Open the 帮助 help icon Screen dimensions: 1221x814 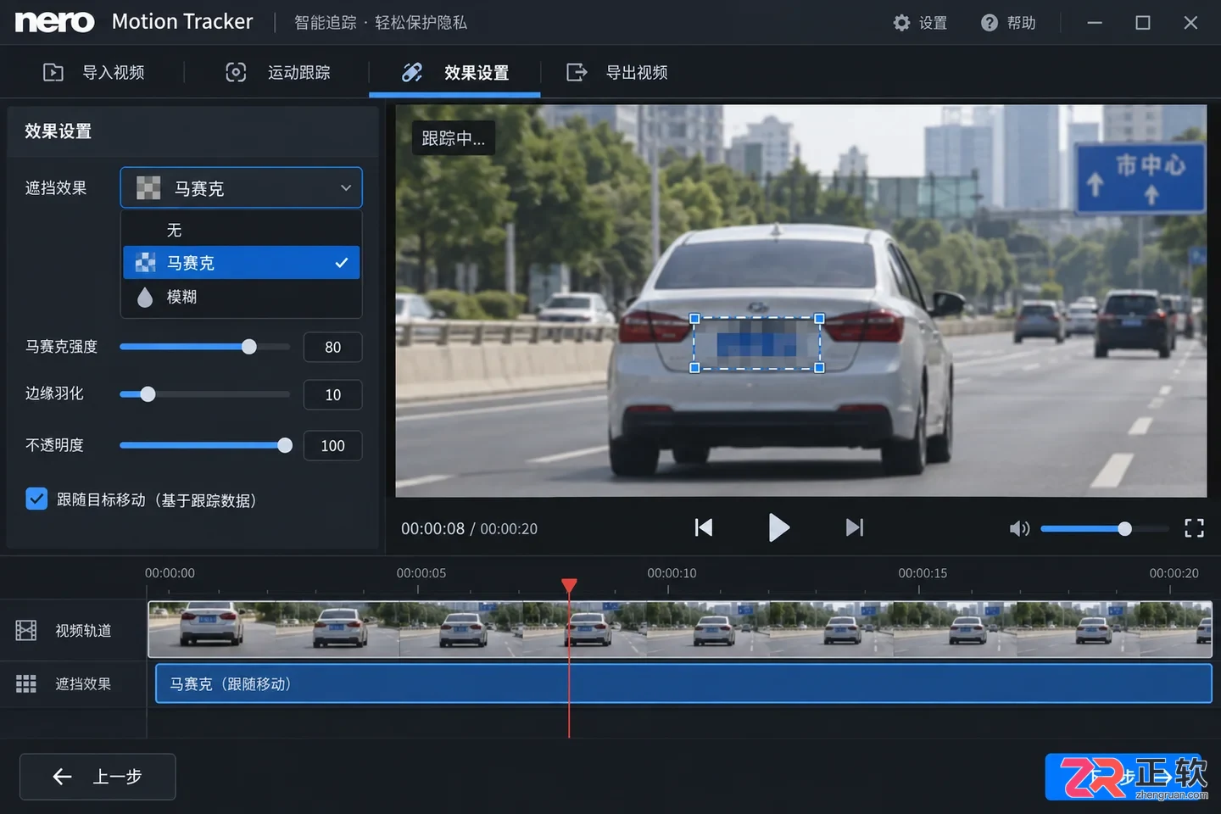tap(990, 23)
